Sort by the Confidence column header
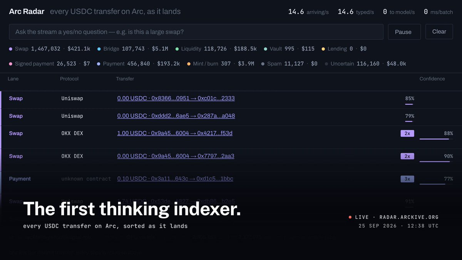This screenshot has width=462, height=260. pyautogui.click(x=432, y=79)
